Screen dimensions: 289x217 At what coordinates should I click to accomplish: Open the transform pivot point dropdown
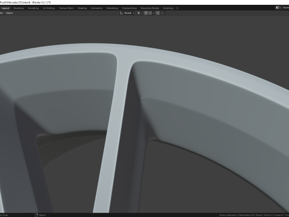click(140, 13)
